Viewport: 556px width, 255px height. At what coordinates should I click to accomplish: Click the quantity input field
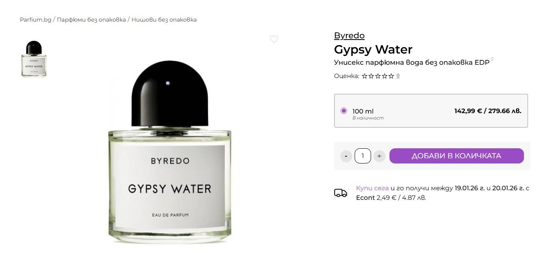pyautogui.click(x=363, y=156)
